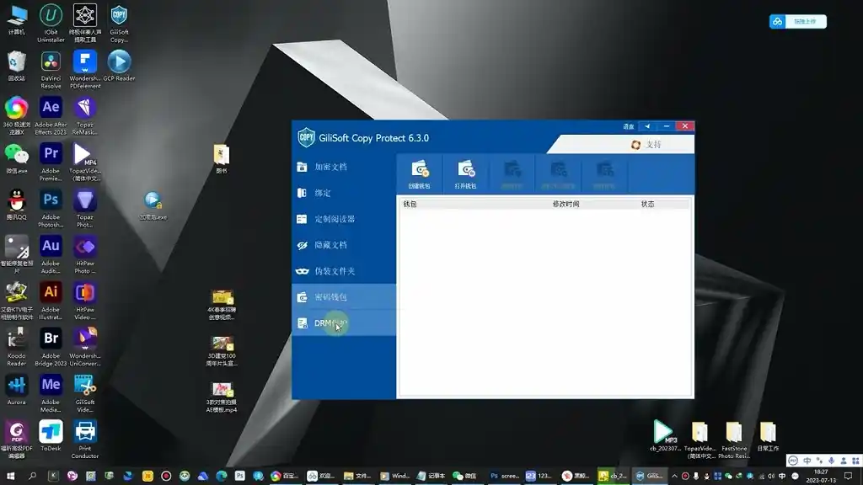Open Adobe Illustrator desktop icon

tap(51, 301)
